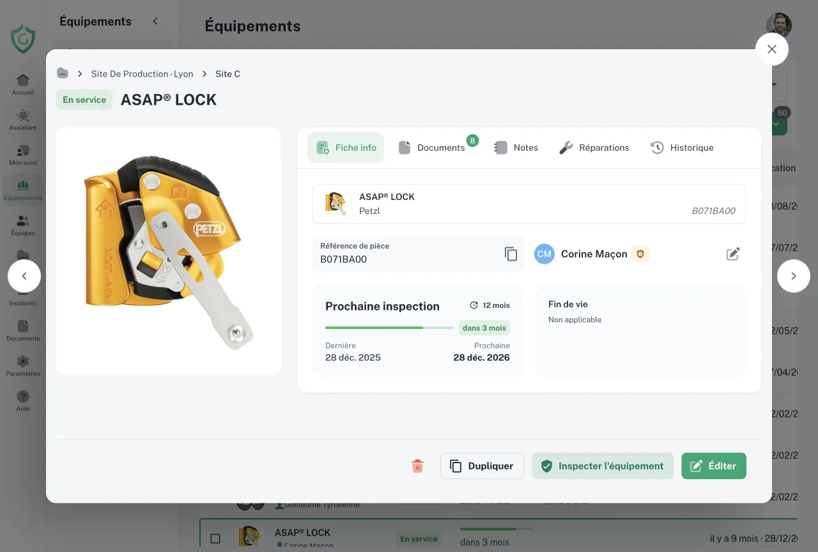Click the 'dans 3 mois' badge

coord(484,328)
